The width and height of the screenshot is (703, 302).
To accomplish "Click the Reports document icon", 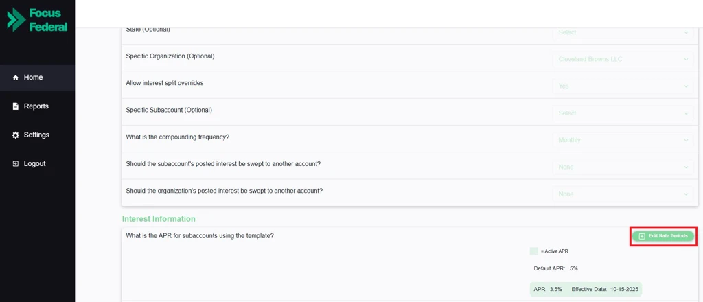I will [x=16, y=106].
